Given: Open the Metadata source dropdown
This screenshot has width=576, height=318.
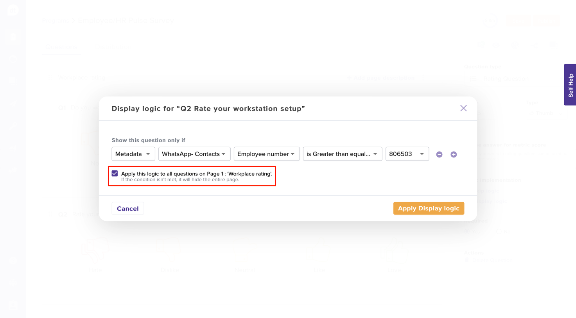Looking at the screenshot, I should click(x=133, y=154).
